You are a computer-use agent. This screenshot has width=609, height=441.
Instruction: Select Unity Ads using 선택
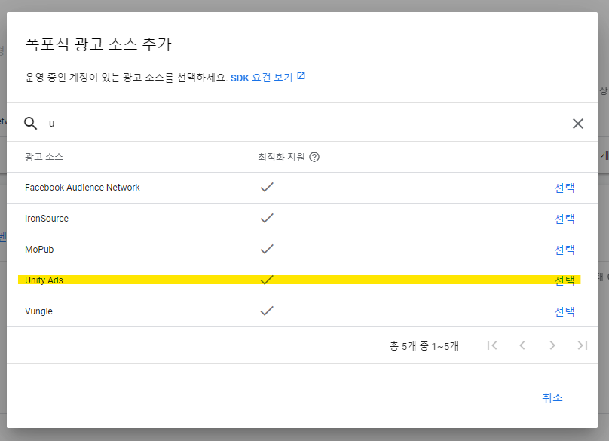565,280
